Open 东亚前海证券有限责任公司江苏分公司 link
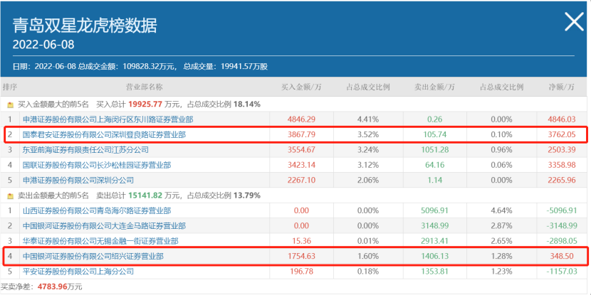 (85, 150)
